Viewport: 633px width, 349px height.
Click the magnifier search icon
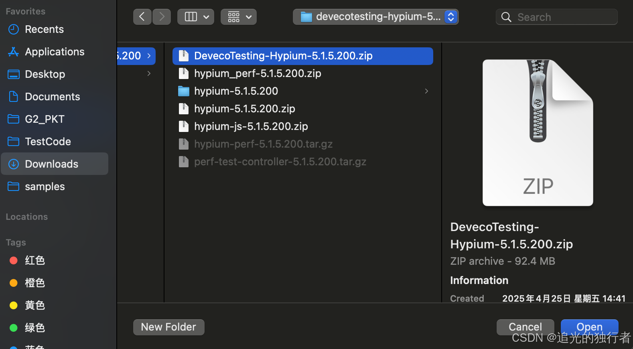tap(506, 17)
